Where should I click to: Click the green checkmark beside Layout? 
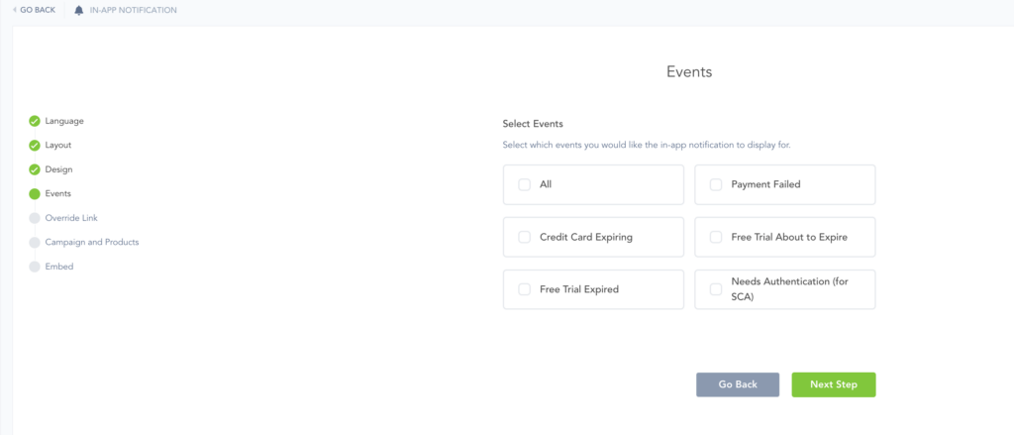35,146
